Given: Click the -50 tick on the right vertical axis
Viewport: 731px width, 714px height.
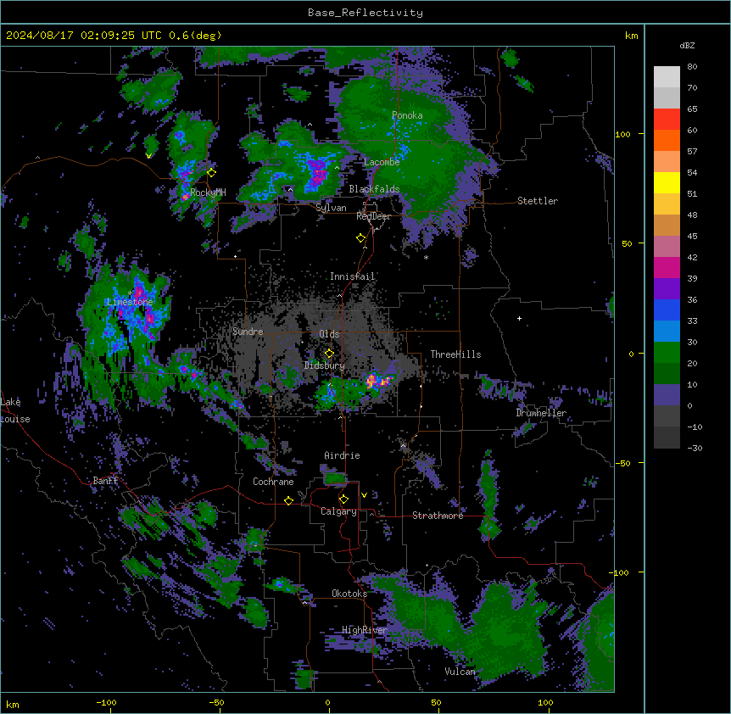Looking at the screenshot, I should point(622,463).
